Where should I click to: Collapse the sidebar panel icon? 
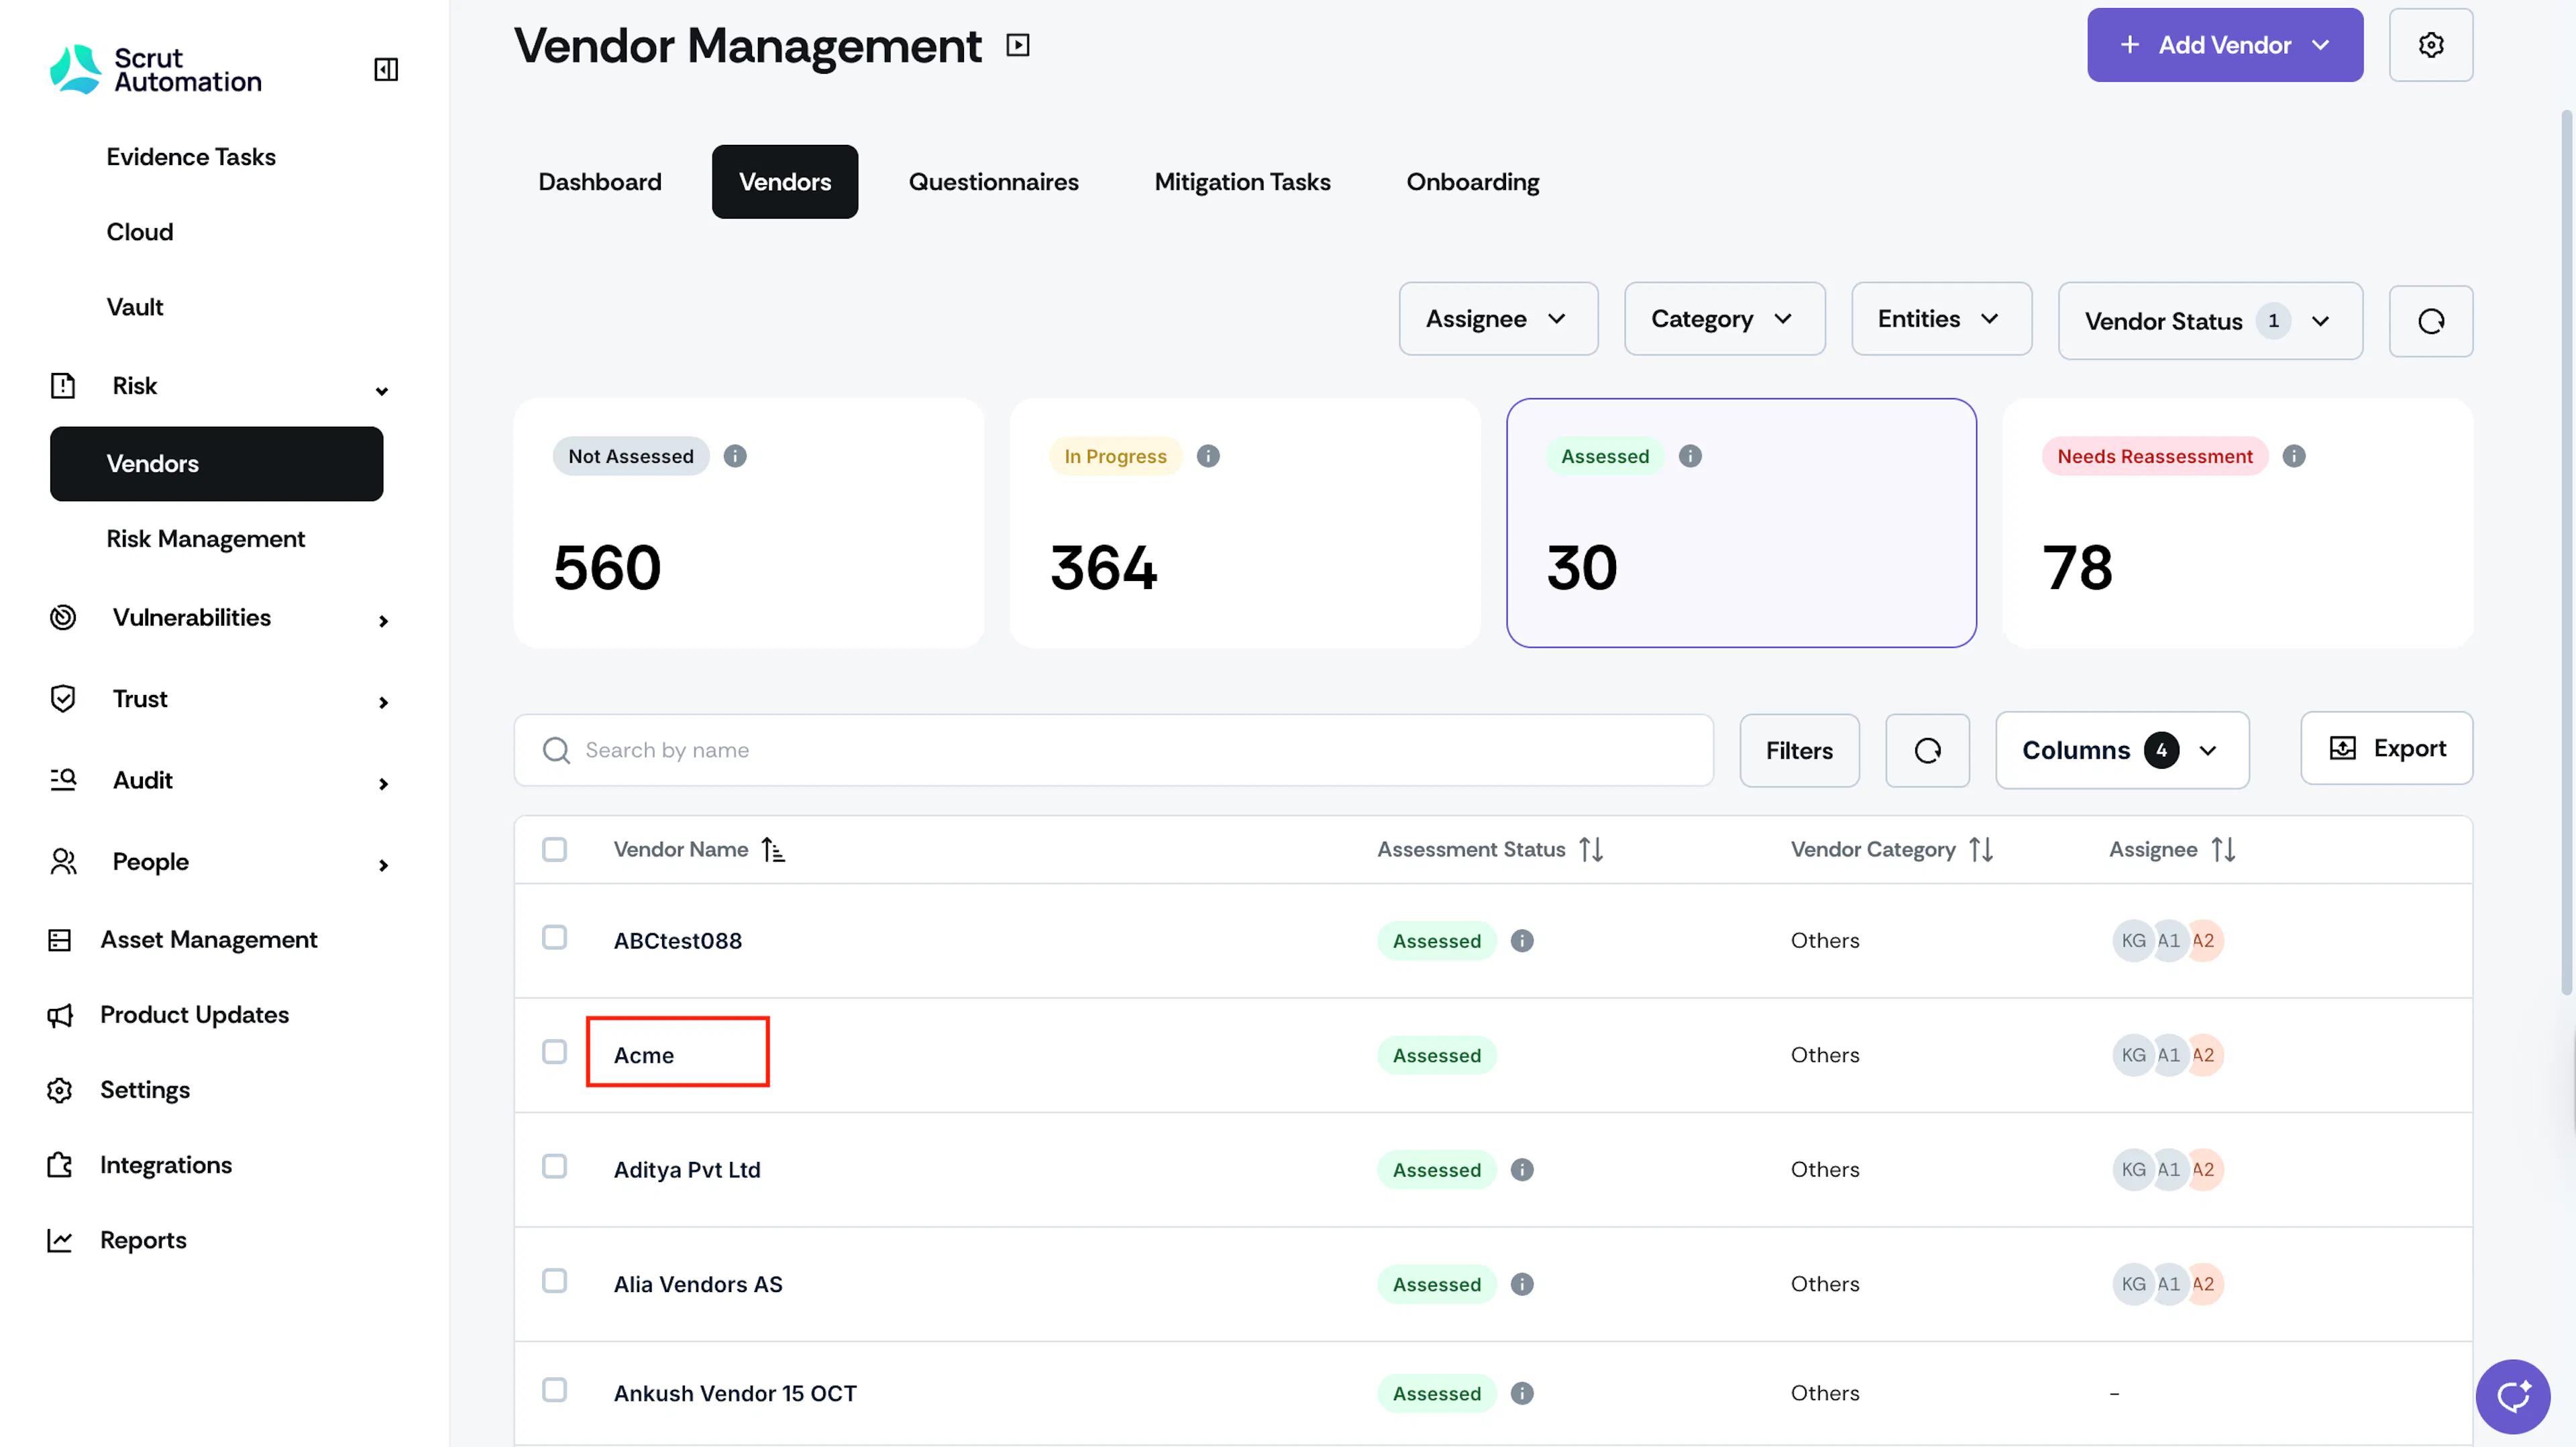386,69
